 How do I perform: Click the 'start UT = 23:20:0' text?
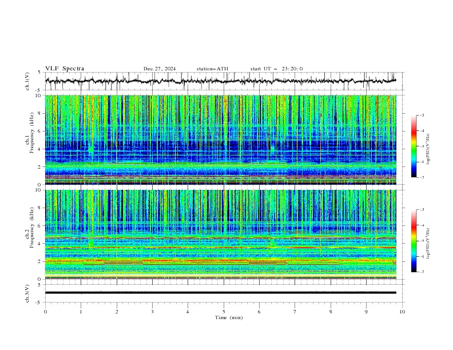point(276,69)
